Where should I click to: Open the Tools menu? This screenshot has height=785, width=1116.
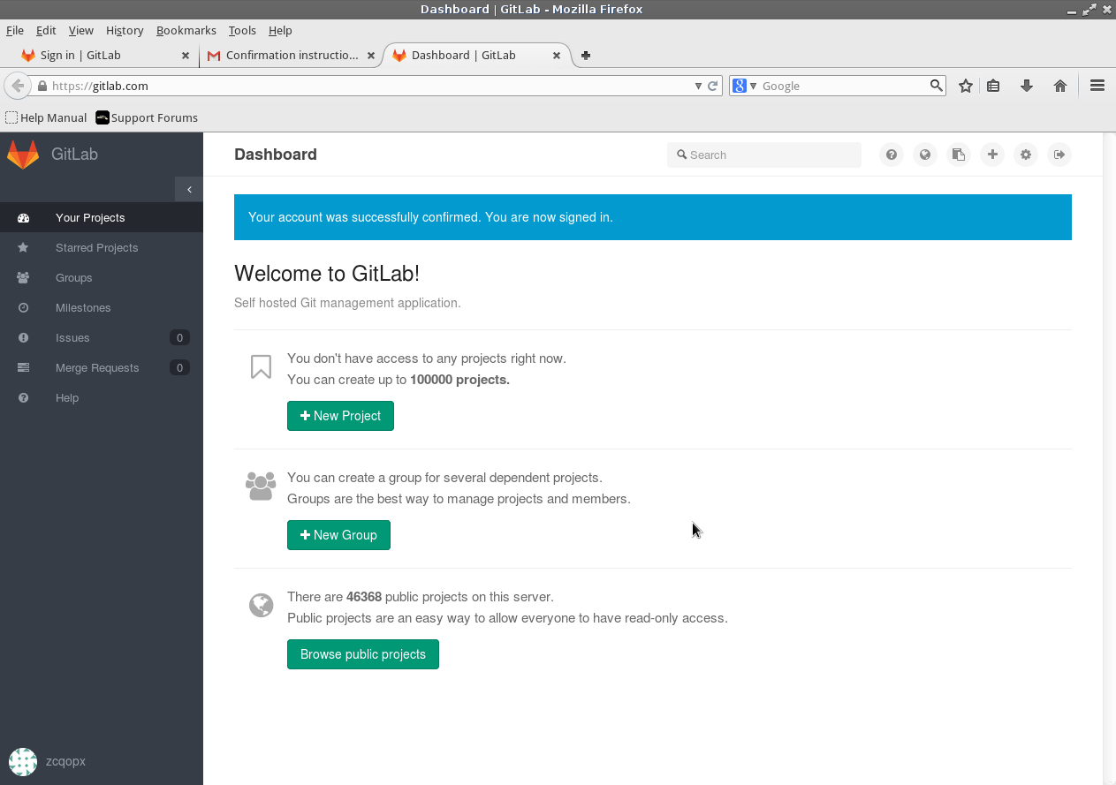242,30
